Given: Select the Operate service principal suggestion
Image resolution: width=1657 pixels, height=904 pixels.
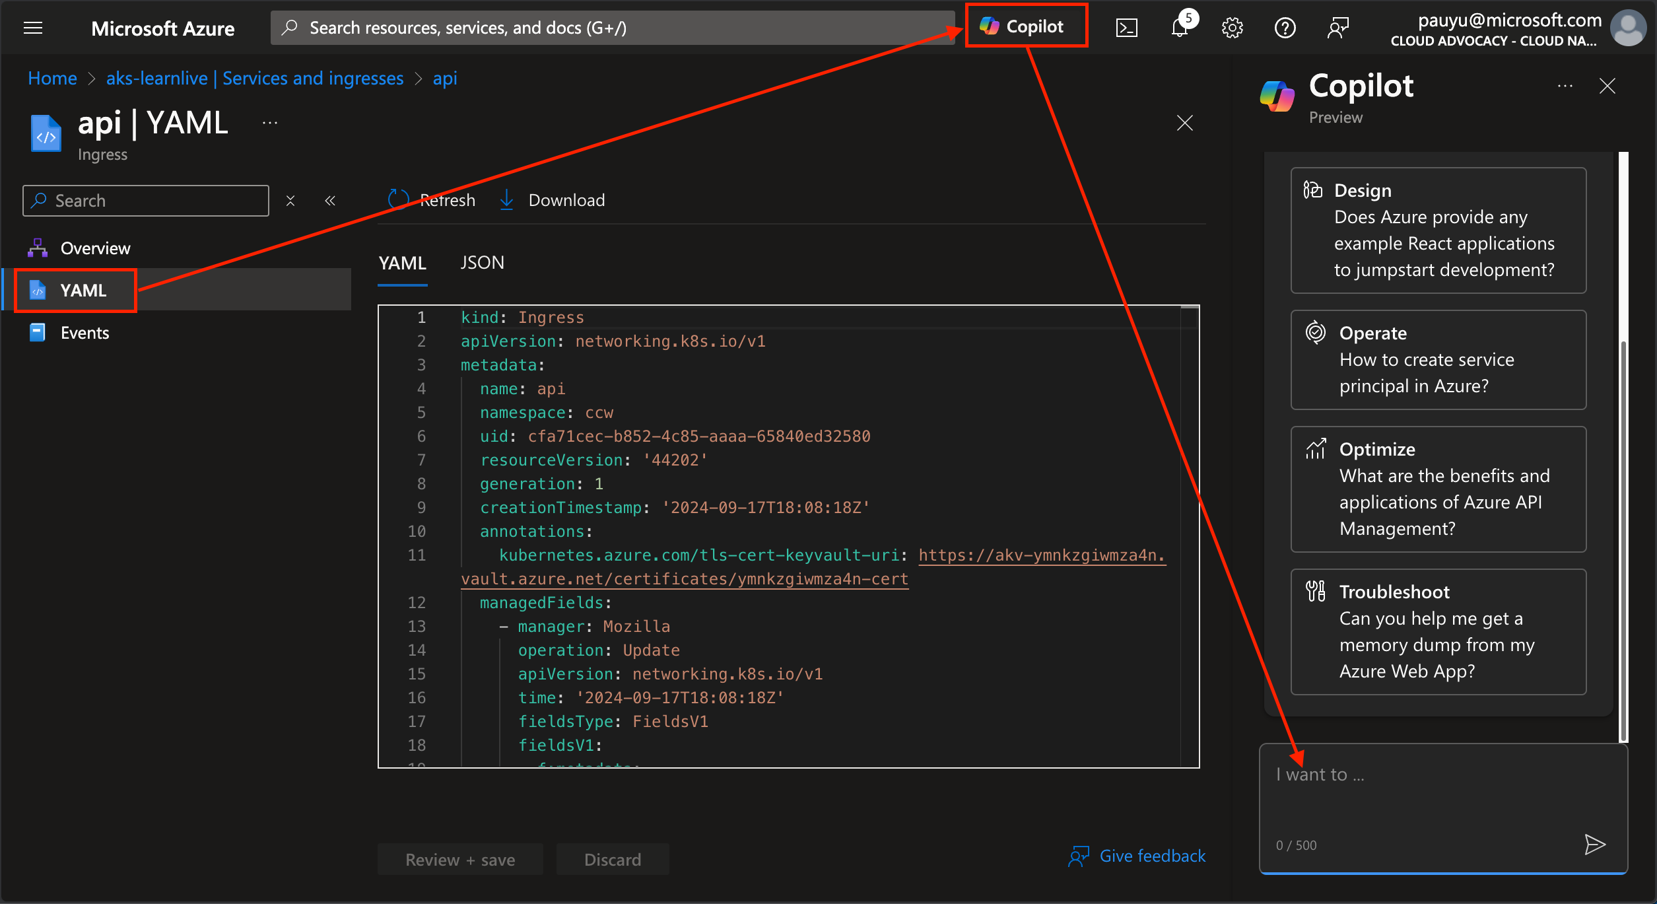Looking at the screenshot, I should click(1438, 360).
